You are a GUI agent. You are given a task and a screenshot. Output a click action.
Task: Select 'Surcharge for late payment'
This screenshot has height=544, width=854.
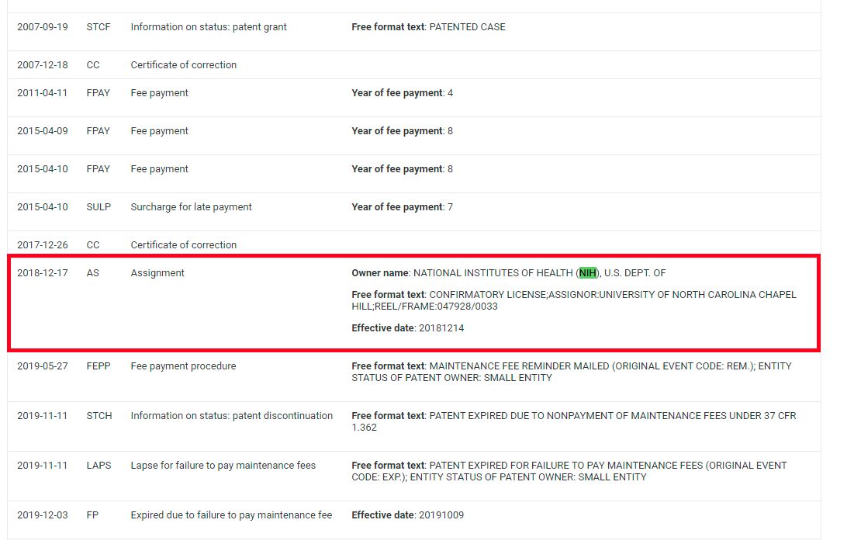tap(191, 207)
